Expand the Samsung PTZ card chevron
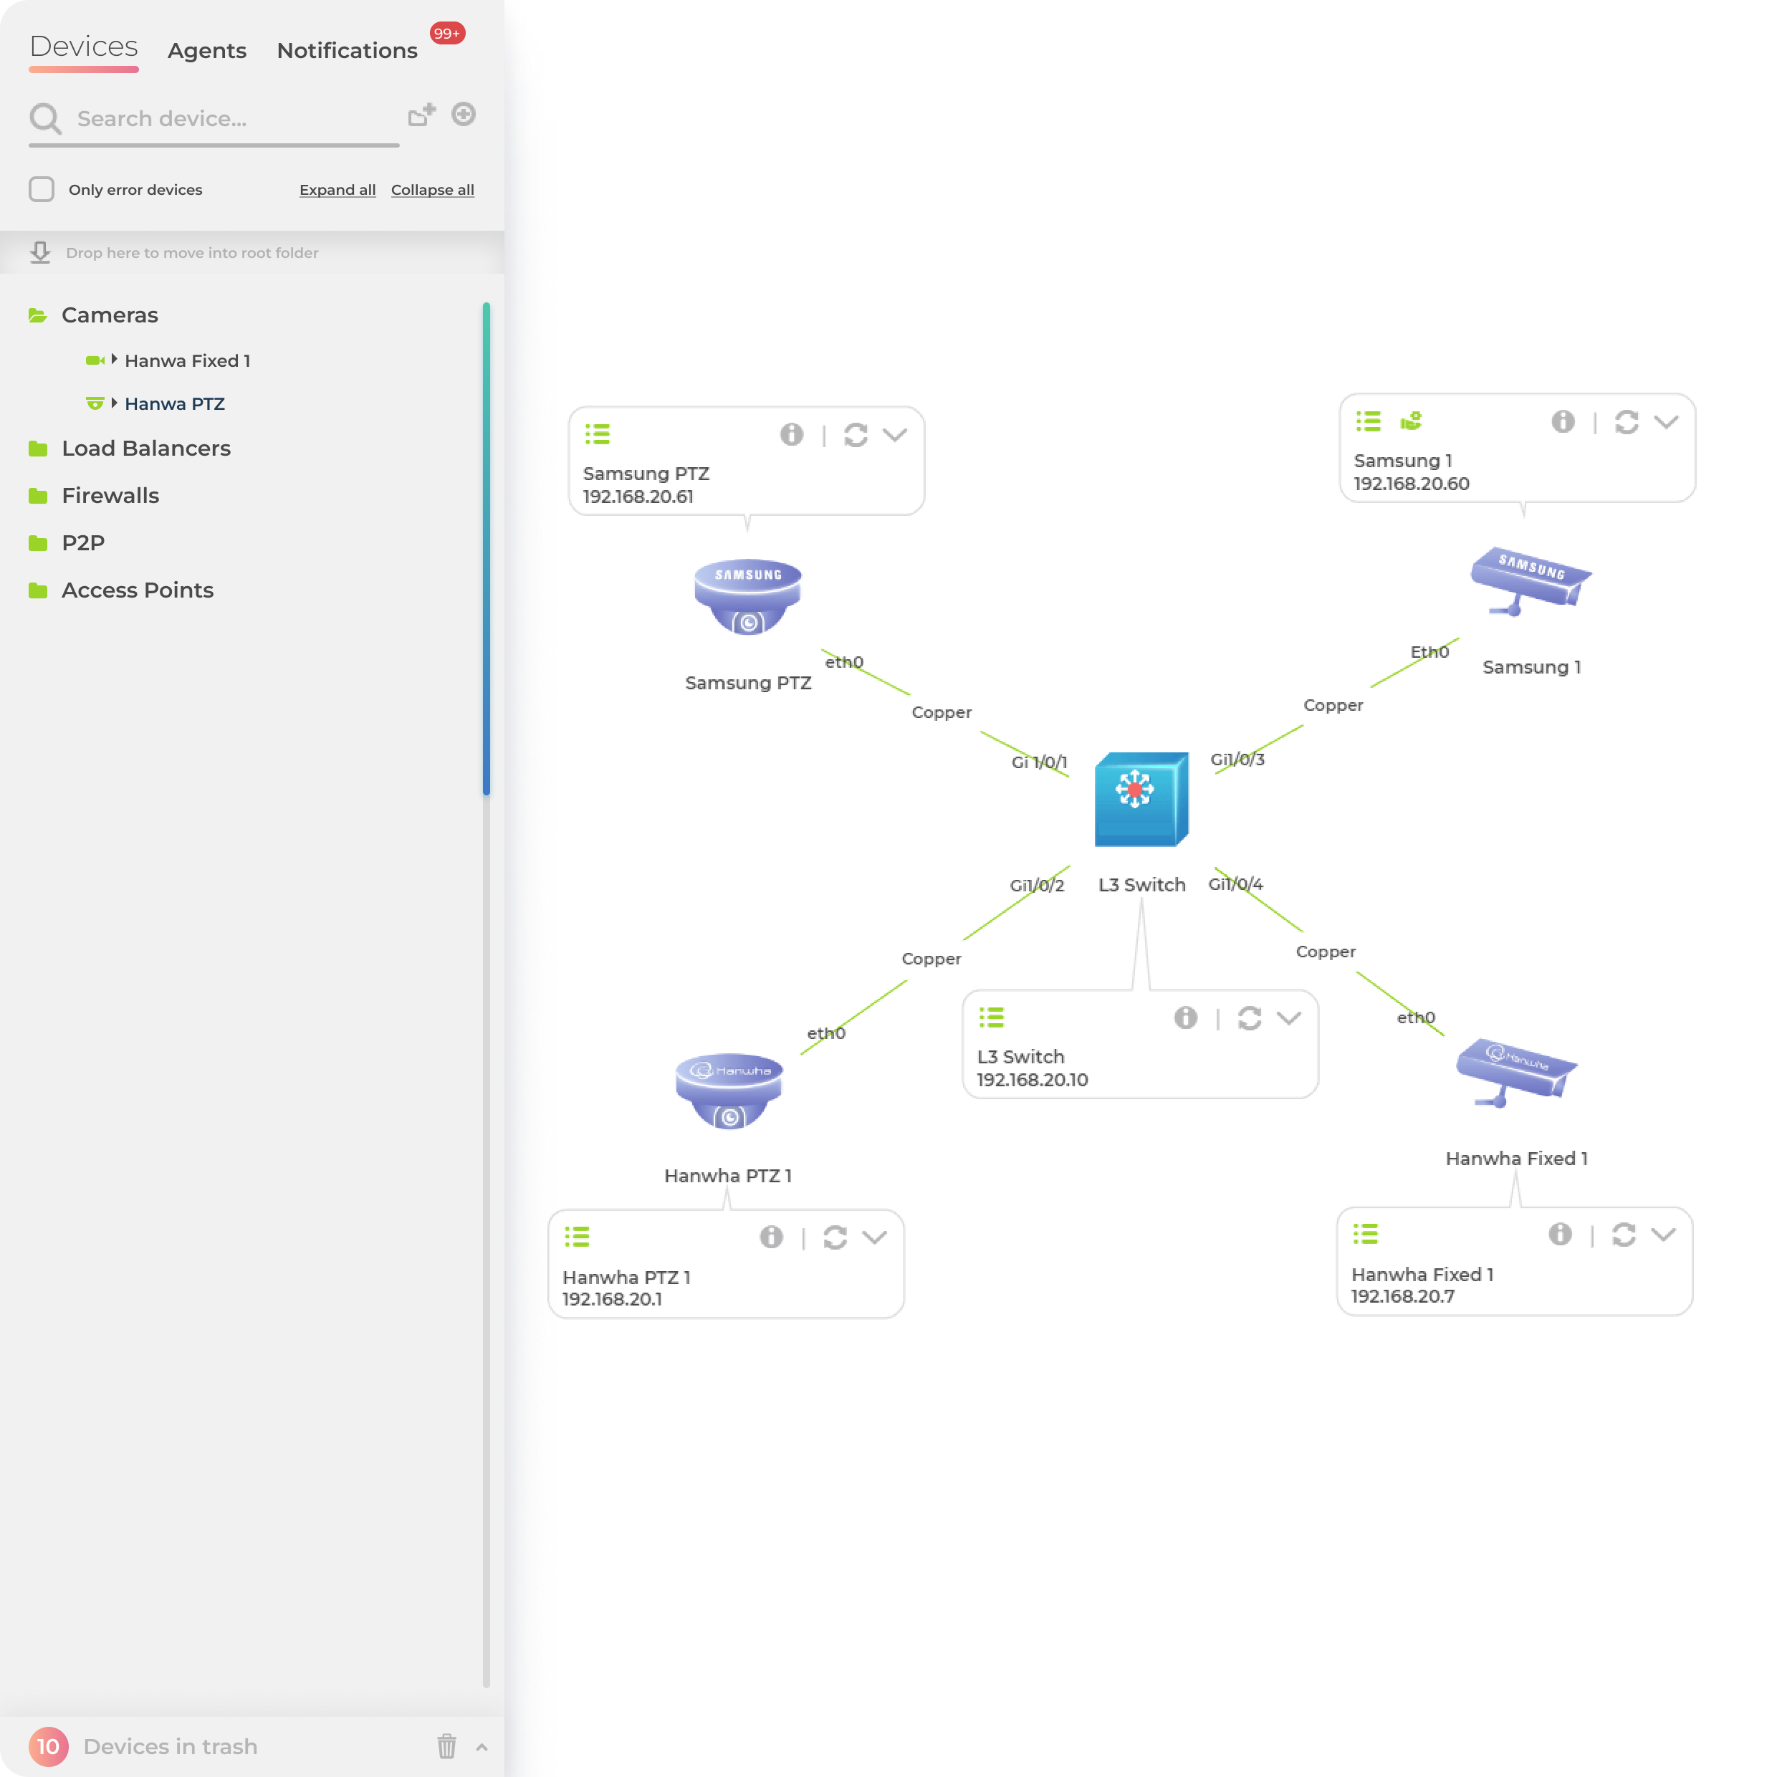This screenshot has width=1777, height=1777. 895,435
